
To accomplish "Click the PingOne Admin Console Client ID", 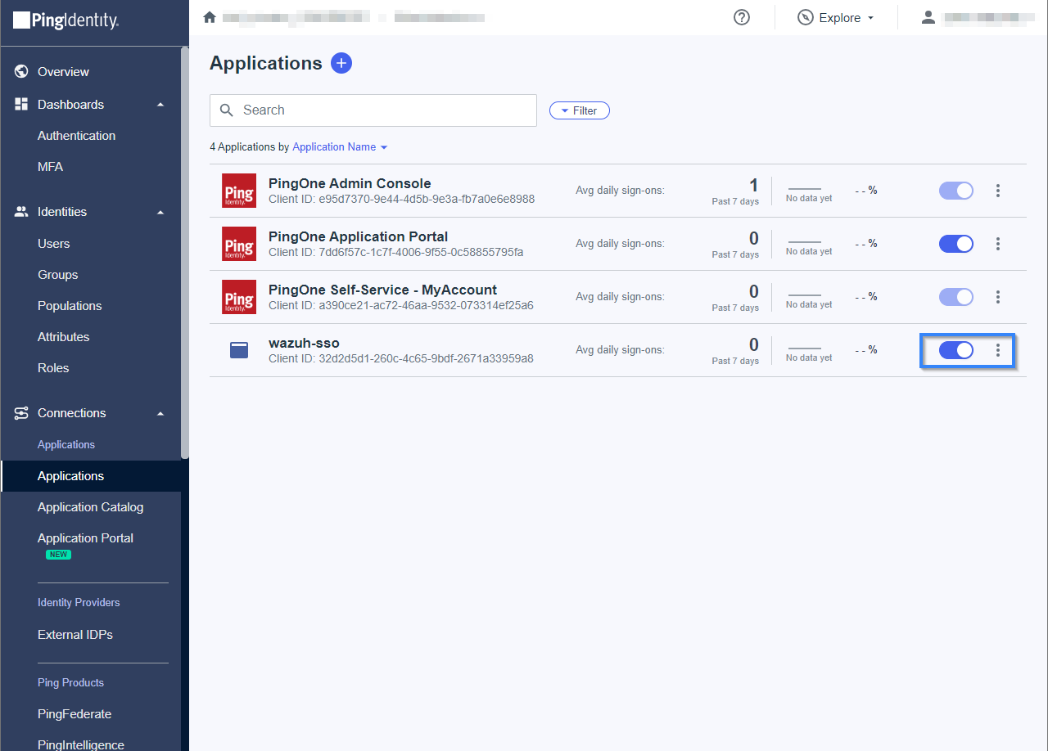I will coord(401,199).
